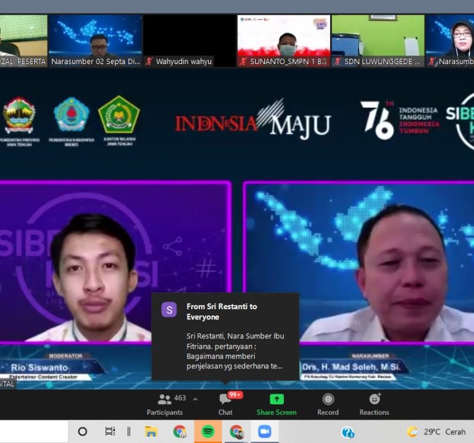Open the Chat panel
The width and height of the screenshot is (474, 443).
pyautogui.click(x=225, y=405)
